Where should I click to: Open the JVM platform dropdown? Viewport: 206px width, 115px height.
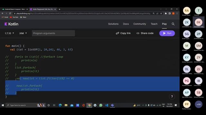pyautogui.click(x=23, y=33)
